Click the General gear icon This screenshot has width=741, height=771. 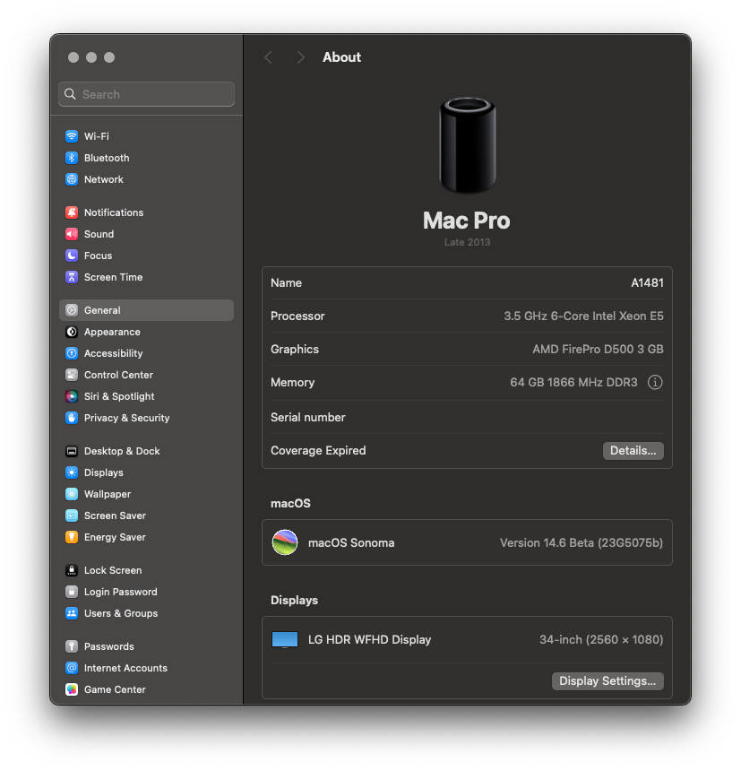(72, 310)
